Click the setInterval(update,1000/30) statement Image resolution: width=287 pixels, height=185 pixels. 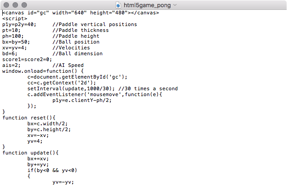(x=71, y=88)
